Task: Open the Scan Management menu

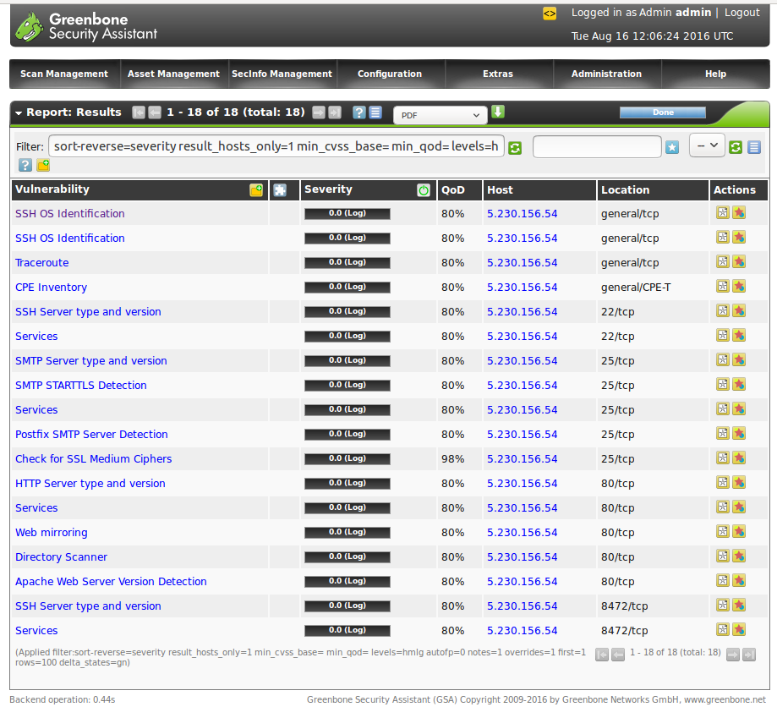Action: pyautogui.click(x=64, y=74)
